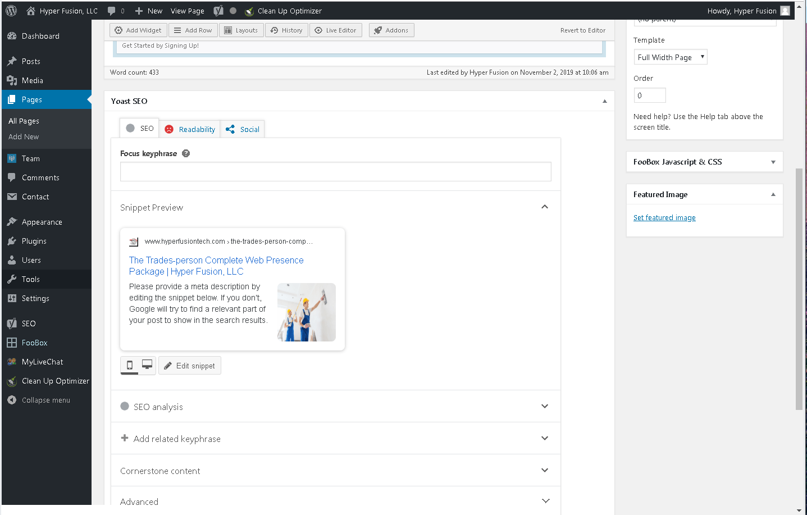Open History in page builder toolbar
This screenshot has height=515, width=807.
(x=286, y=30)
